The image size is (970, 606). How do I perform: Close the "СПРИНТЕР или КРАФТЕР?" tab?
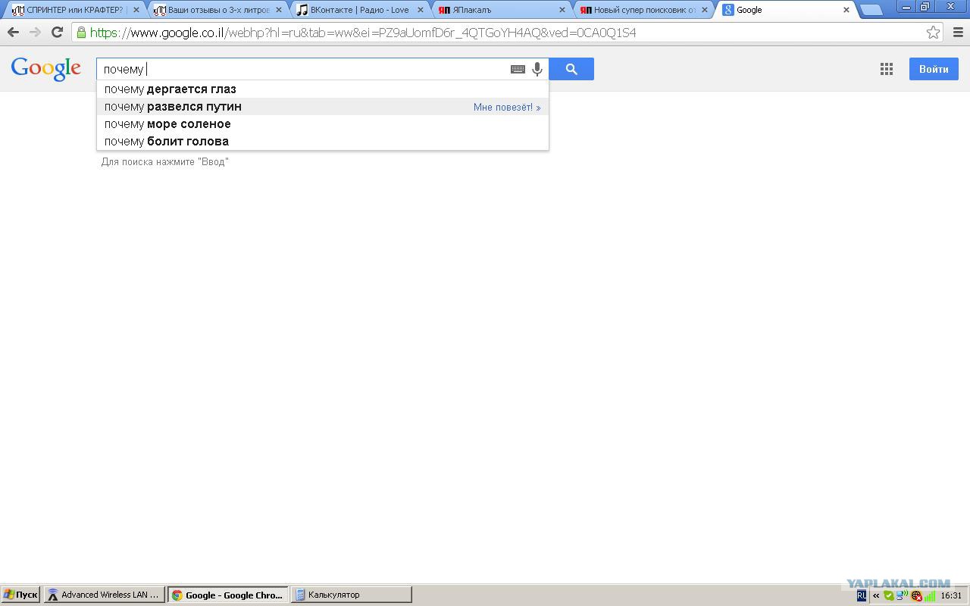coord(136,10)
